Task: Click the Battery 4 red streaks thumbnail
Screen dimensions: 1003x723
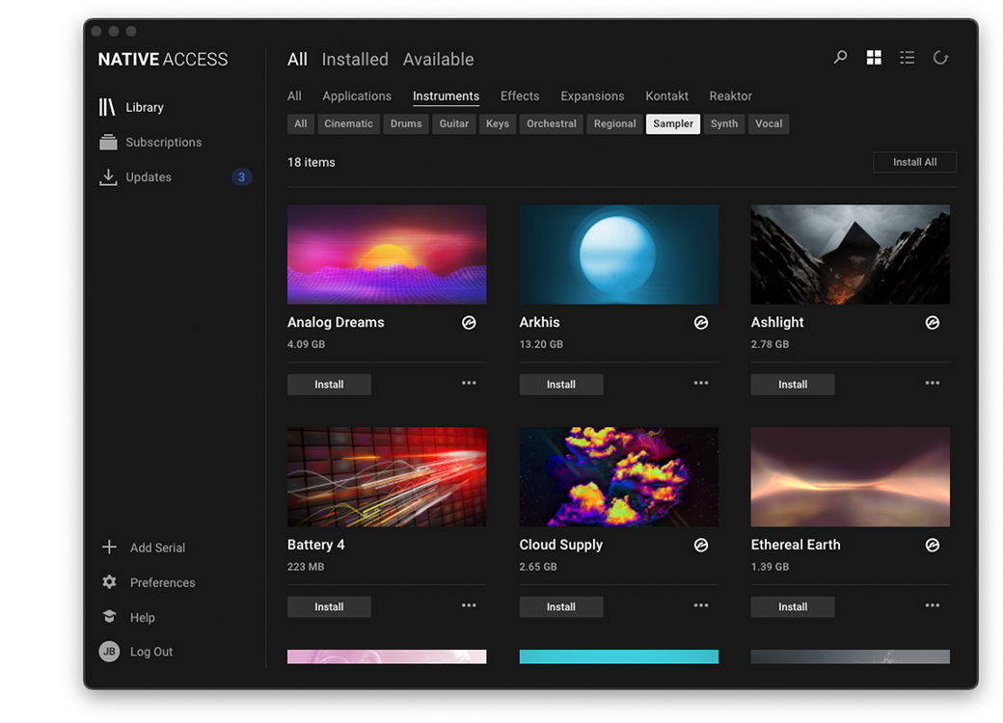Action: coord(387,477)
